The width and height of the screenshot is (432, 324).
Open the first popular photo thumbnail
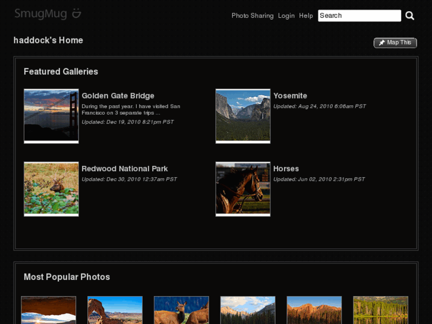pos(49,310)
